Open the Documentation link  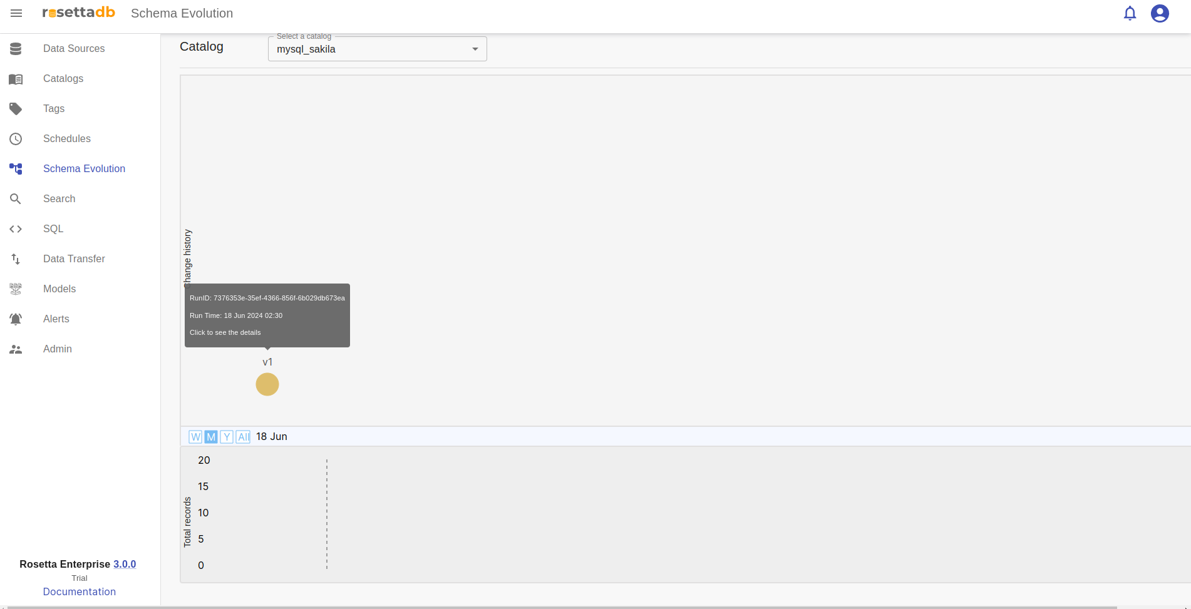[x=80, y=591]
